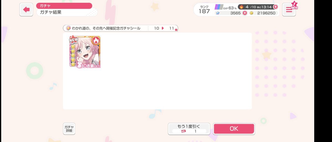Tap the flame boost icon
The width and height of the screenshot is (332, 142).
coord(241,7)
